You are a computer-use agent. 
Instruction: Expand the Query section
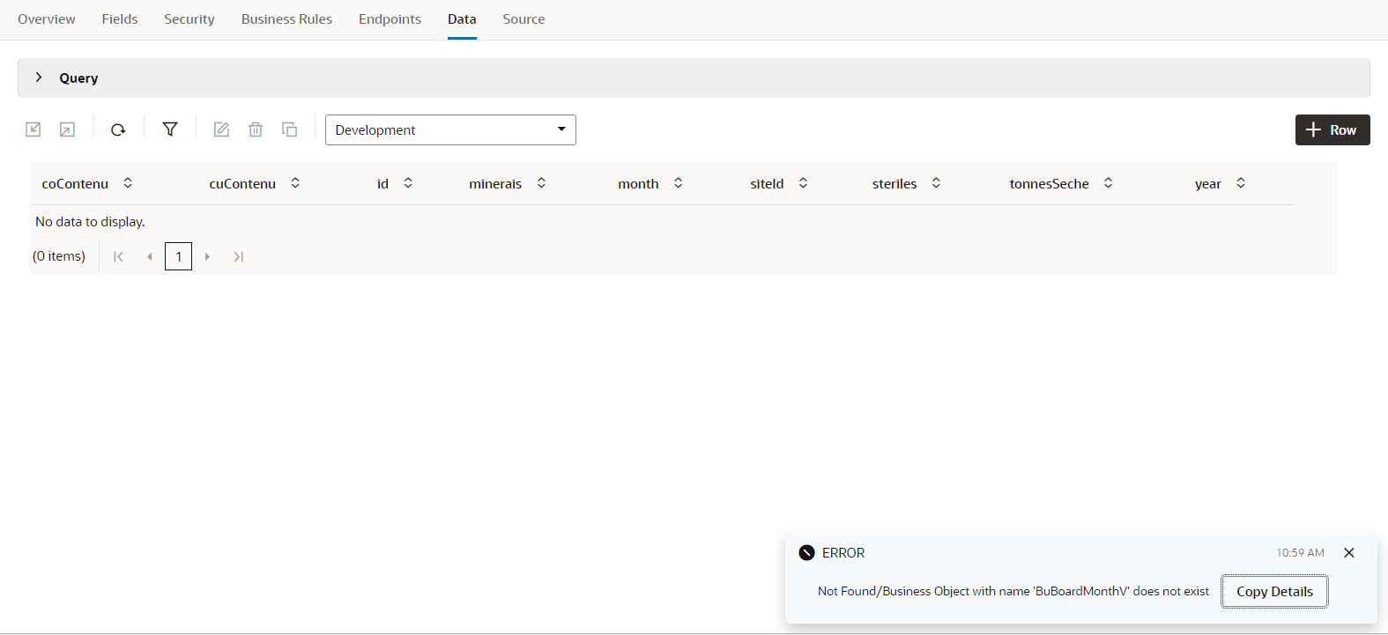39,78
